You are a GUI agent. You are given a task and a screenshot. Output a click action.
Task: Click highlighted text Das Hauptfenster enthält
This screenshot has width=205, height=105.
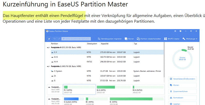click(x=26, y=16)
